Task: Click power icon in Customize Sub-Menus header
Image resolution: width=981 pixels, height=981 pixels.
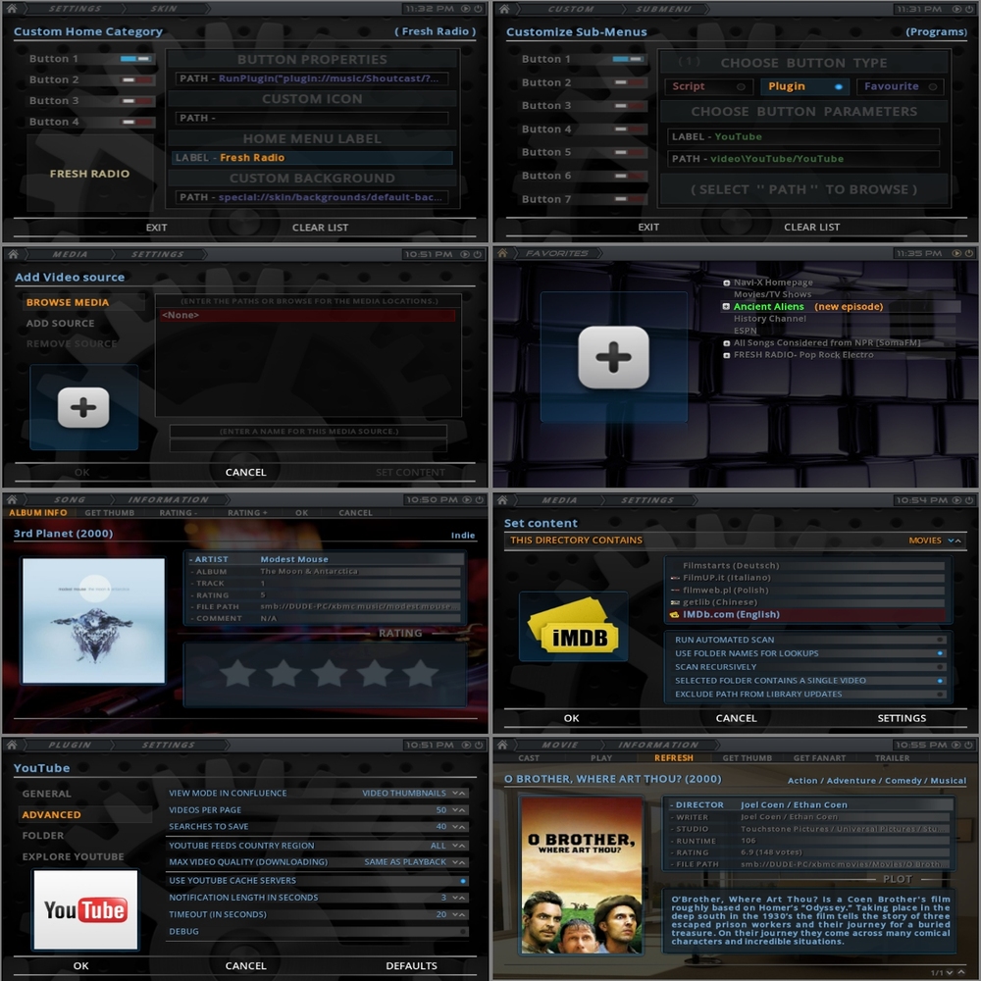Action: point(969,9)
